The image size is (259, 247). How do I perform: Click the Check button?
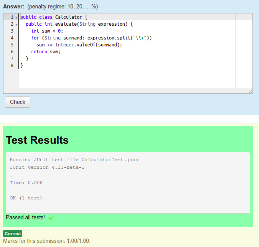click(x=18, y=102)
